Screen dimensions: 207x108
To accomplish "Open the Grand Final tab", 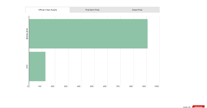I will coord(137,10).
